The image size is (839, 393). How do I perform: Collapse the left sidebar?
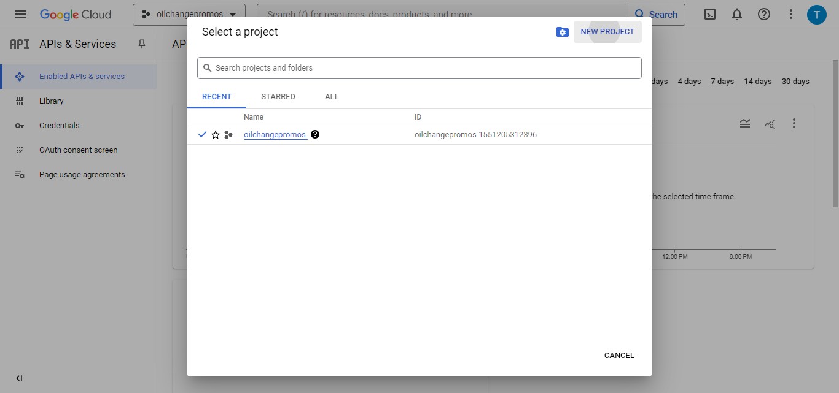point(18,378)
